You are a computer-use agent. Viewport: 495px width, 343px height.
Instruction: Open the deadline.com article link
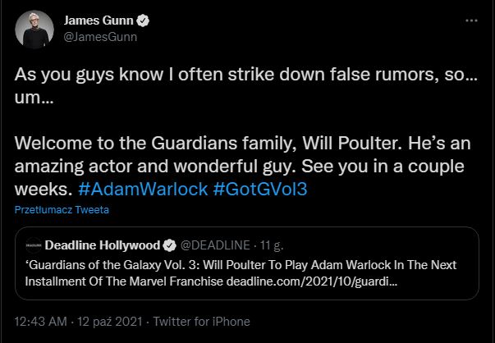pyautogui.click(x=324, y=282)
